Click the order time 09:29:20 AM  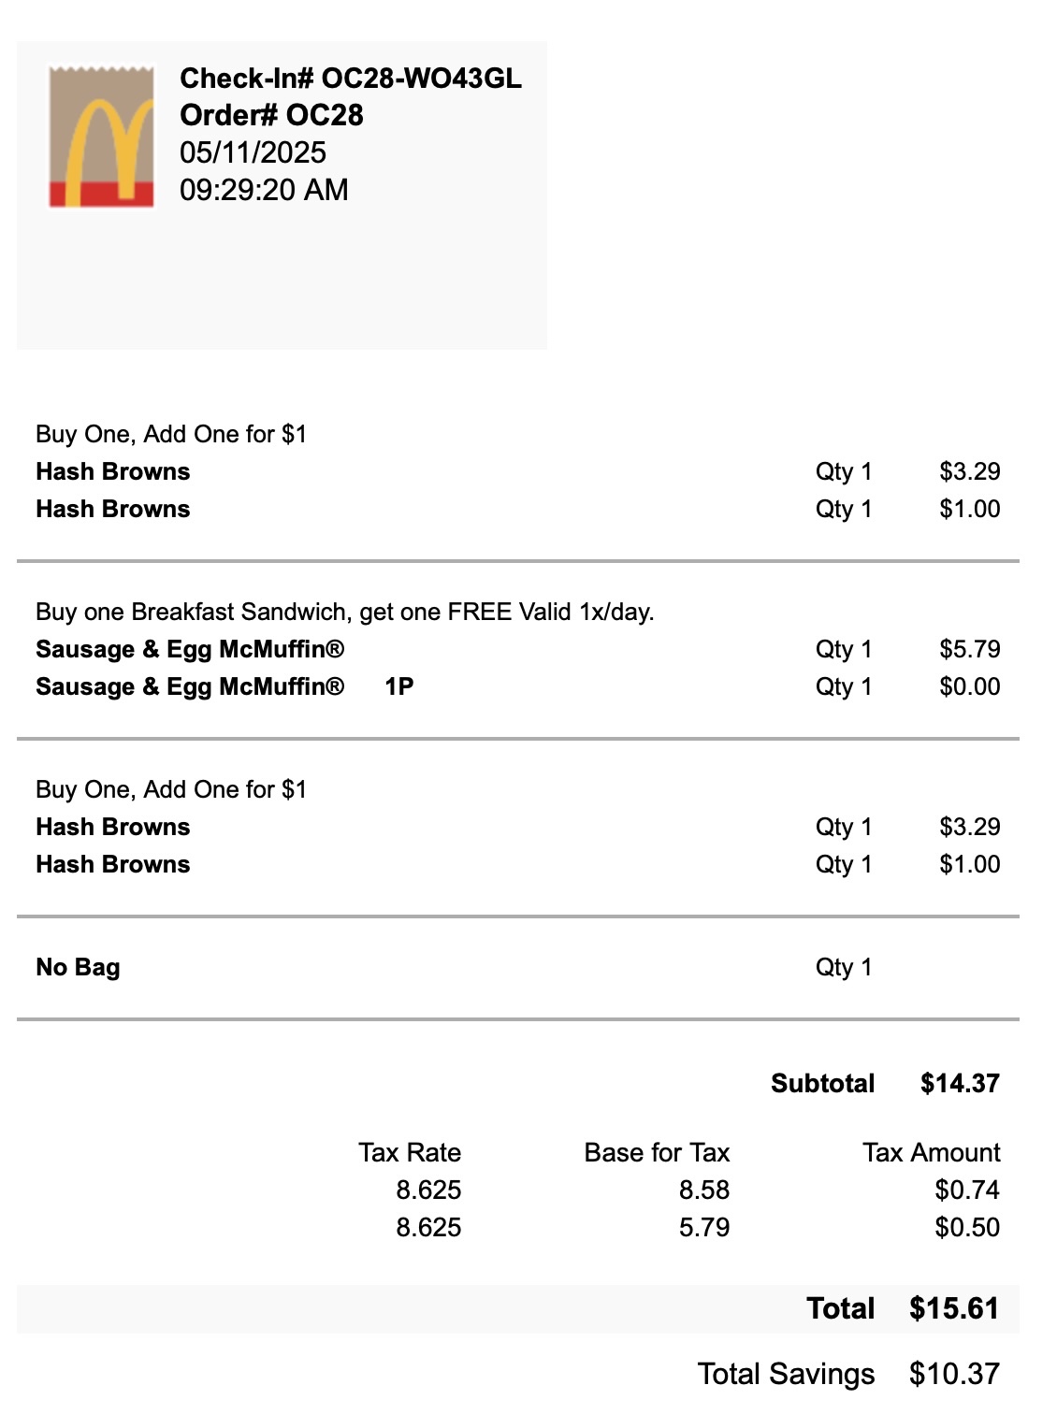[x=264, y=190]
